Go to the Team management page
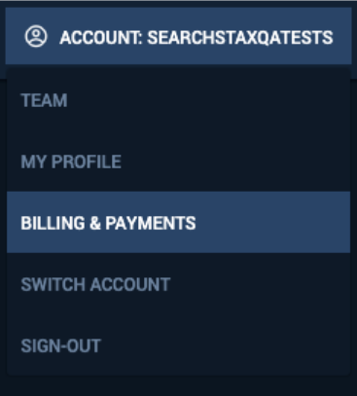 coord(178,100)
